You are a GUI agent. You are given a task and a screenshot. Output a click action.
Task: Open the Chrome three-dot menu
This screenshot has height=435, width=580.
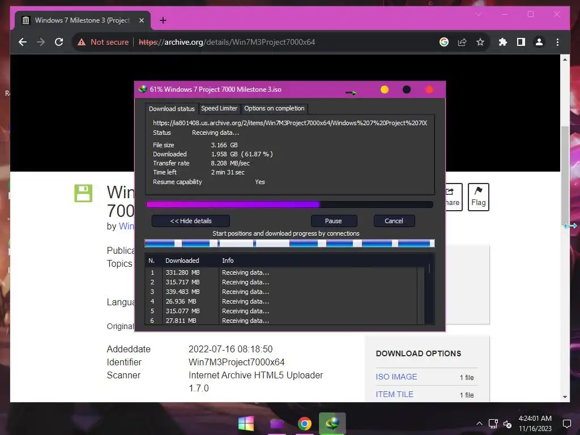click(x=557, y=42)
